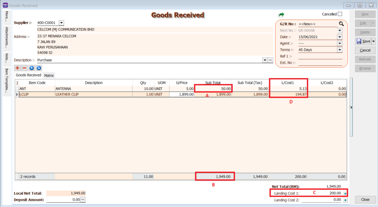
Task: Open the Date picker dropdown arrow
Action: click(339, 37)
